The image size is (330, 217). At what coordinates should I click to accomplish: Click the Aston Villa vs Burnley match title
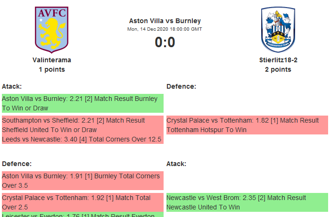(x=165, y=21)
